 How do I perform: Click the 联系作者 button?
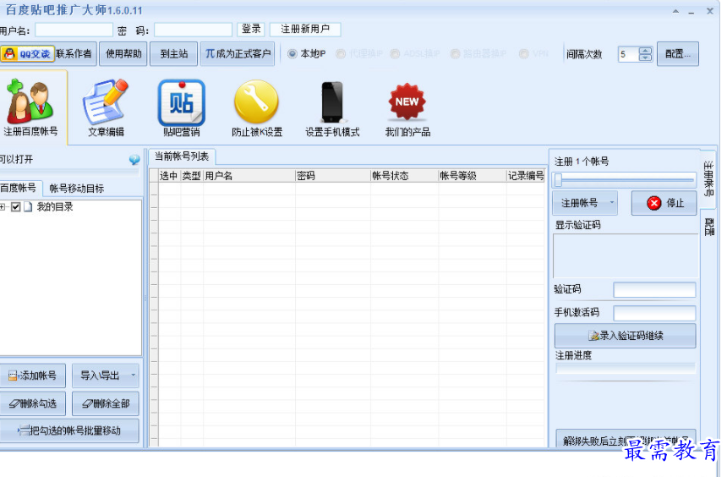74,54
